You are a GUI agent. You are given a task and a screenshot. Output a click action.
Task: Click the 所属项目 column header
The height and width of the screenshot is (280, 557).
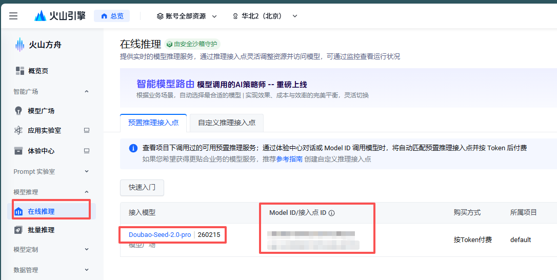tap(523, 212)
